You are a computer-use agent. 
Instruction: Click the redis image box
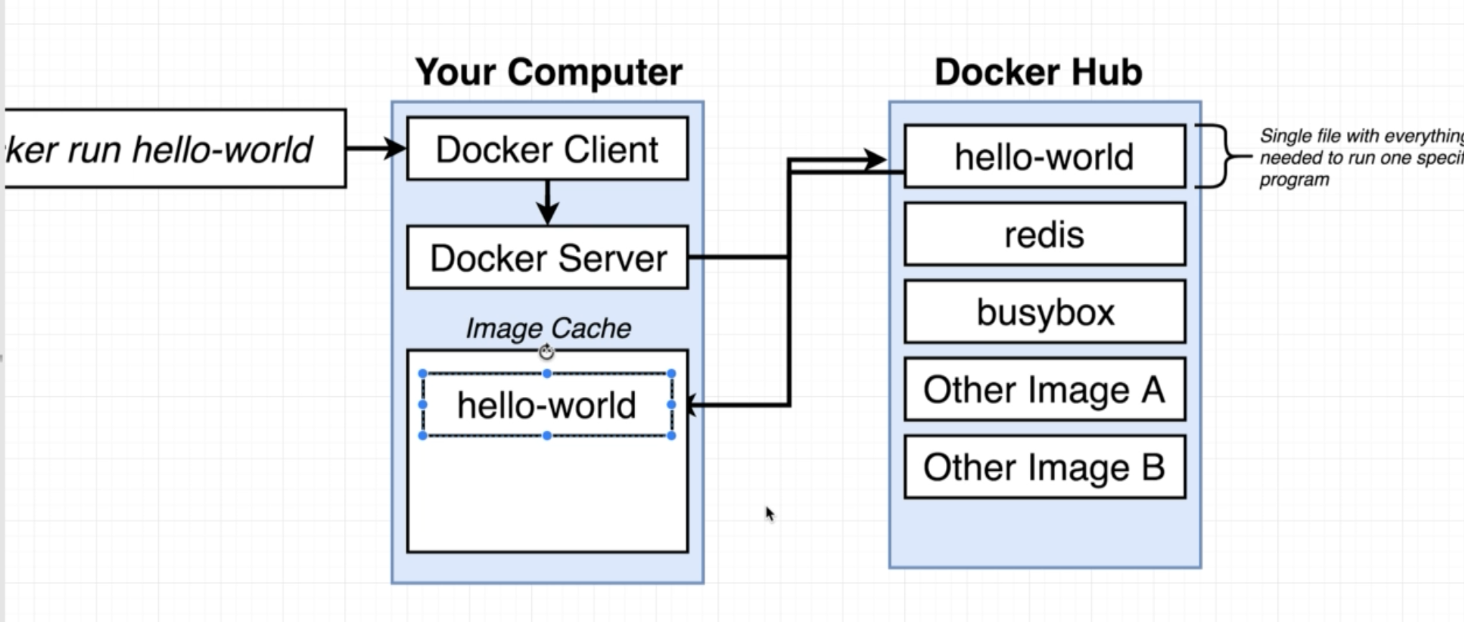click(1044, 234)
